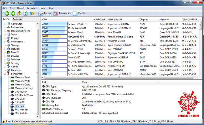Select the Benchmark hourglass icon
This screenshot has width=204, height=125.
8,74
